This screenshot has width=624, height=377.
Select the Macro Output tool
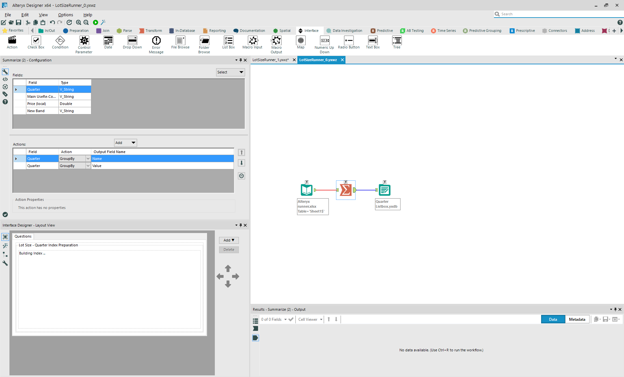[x=276, y=43]
